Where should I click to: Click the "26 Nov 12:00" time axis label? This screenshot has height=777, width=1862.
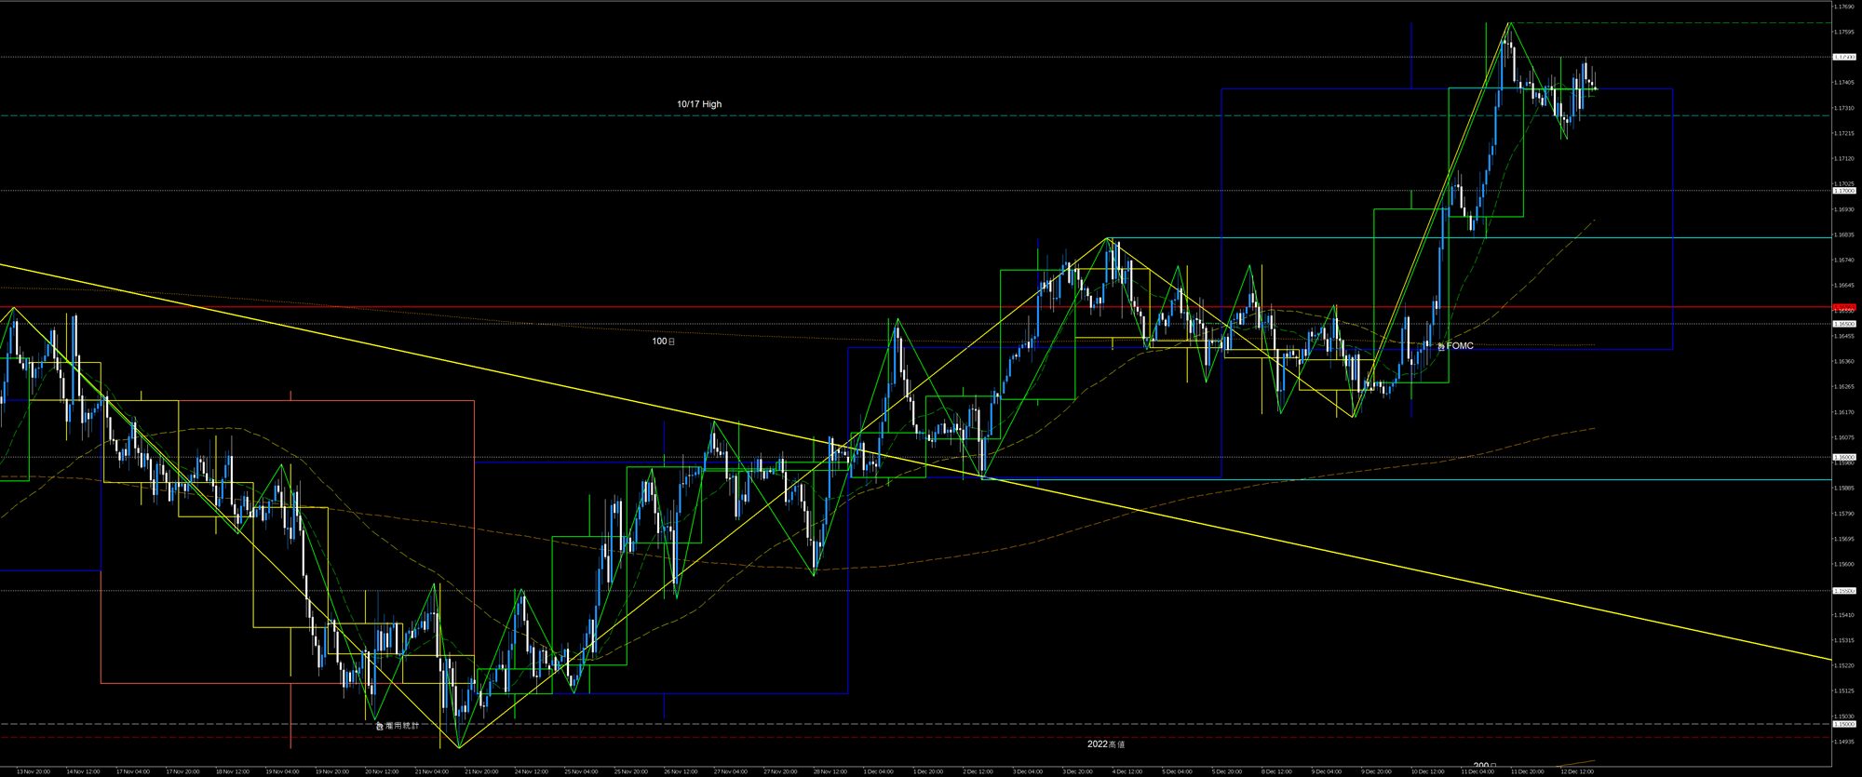point(681,771)
